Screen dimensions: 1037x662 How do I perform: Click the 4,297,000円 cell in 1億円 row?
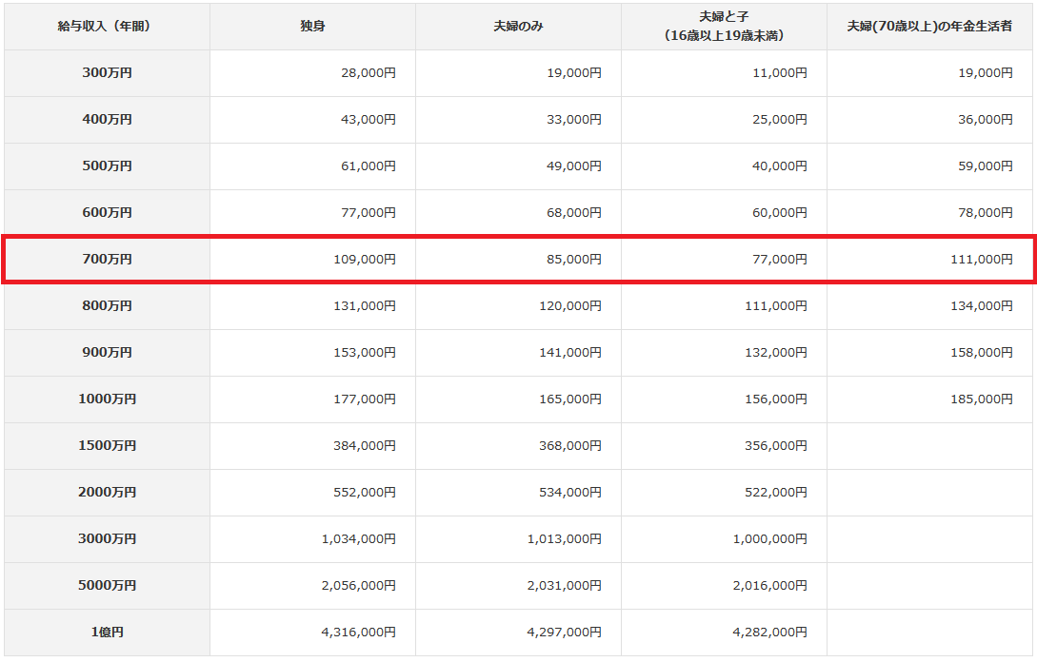[x=564, y=632]
